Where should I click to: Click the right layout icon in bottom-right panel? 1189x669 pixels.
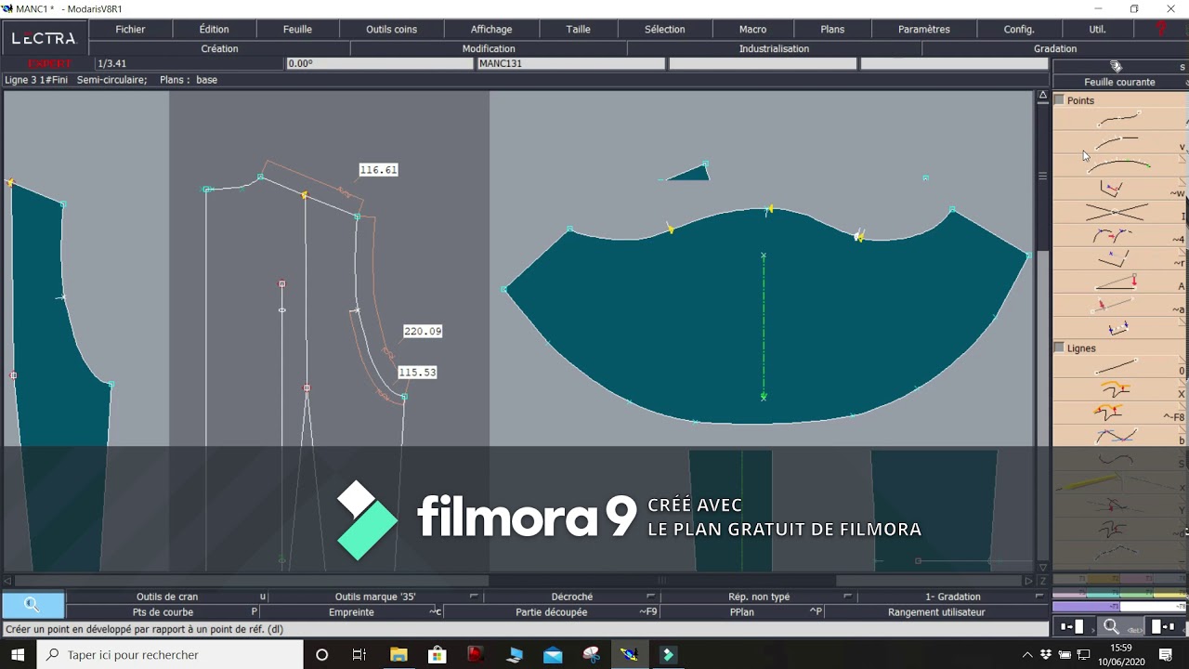click(x=1163, y=627)
